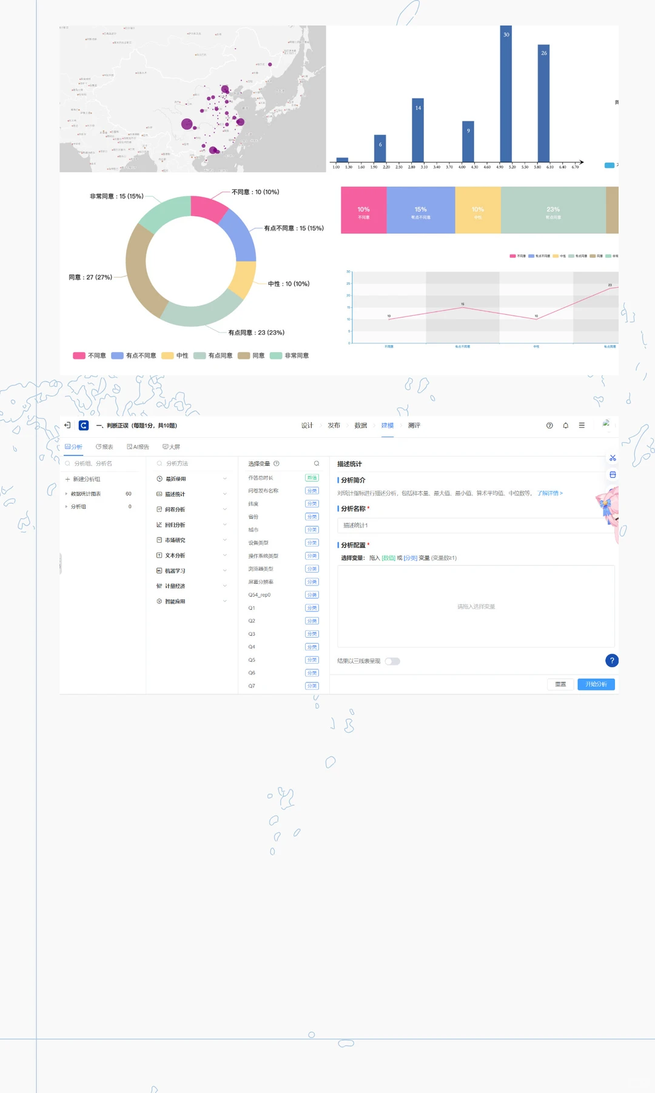Screen dimensions: 655x1093
Task: Click the 分析方法 search field
Action: (192, 463)
